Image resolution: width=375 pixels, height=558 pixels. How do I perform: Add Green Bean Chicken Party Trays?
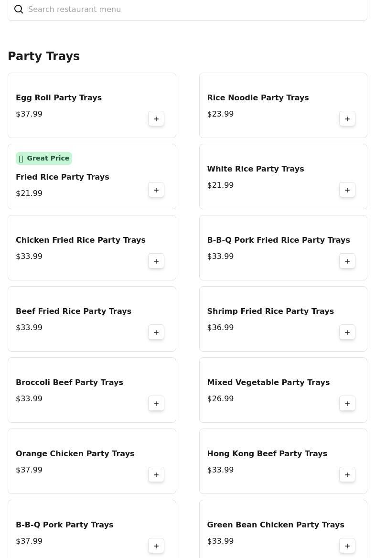[347, 546]
